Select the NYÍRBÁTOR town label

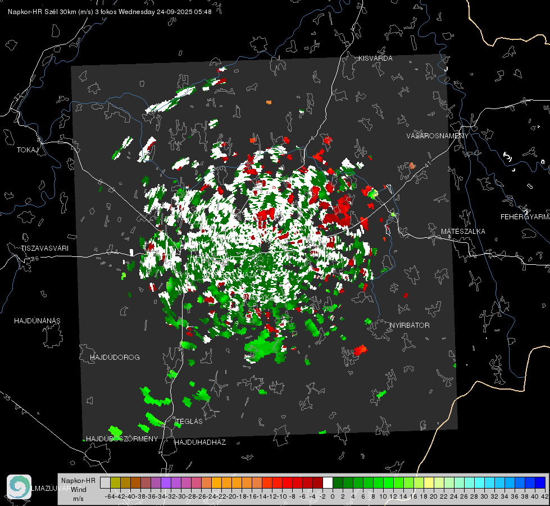(x=410, y=326)
